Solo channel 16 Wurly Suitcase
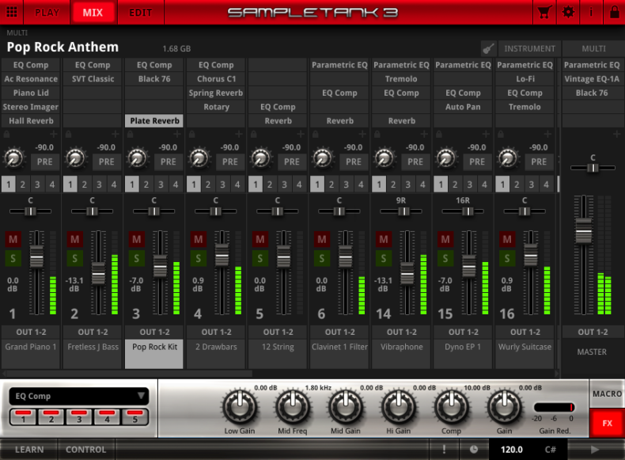The width and height of the screenshot is (625, 460). [x=507, y=259]
